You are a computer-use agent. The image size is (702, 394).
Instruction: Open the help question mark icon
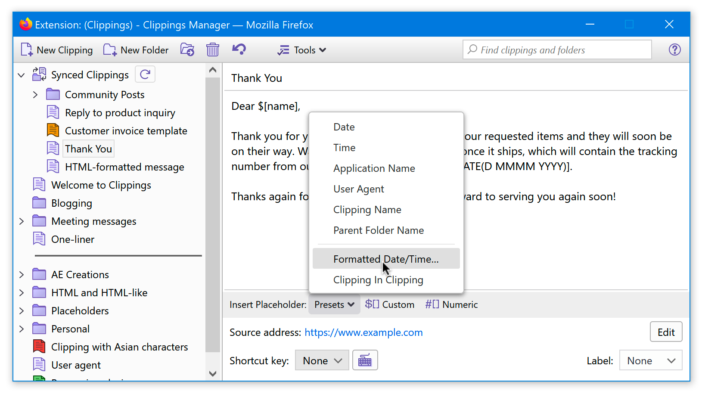tap(674, 50)
